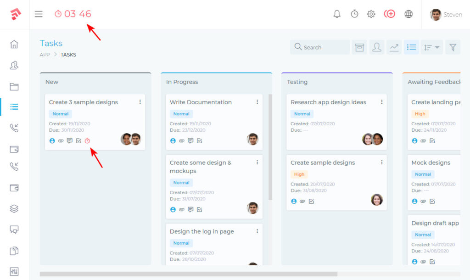This screenshot has height=280, width=470.
Task: Click the running 03:46 timer in the header
Action: 73,14
